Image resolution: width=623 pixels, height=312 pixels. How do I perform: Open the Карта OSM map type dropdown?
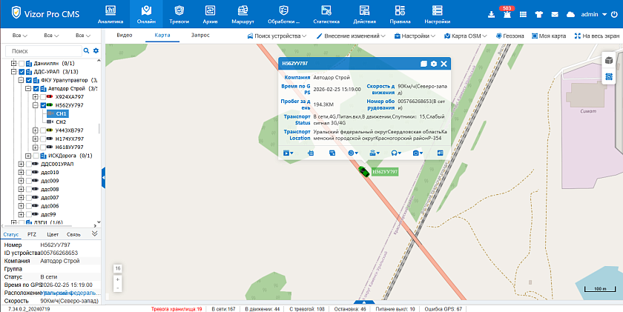coord(467,36)
